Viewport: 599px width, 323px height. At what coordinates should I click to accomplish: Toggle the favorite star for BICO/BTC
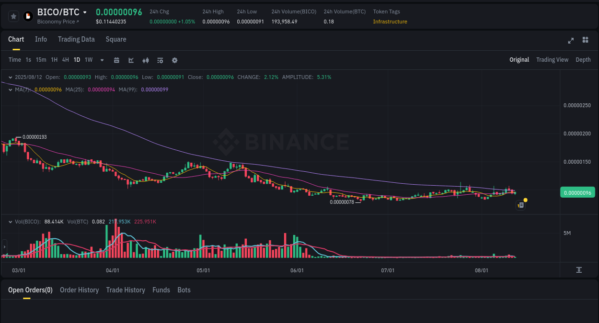click(13, 16)
